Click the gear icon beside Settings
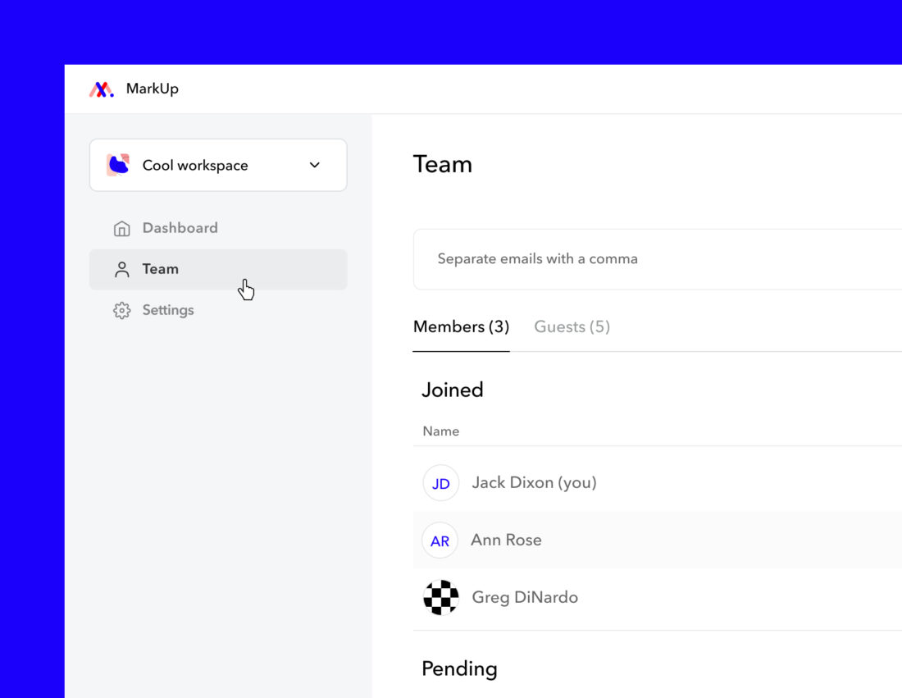 click(x=121, y=309)
